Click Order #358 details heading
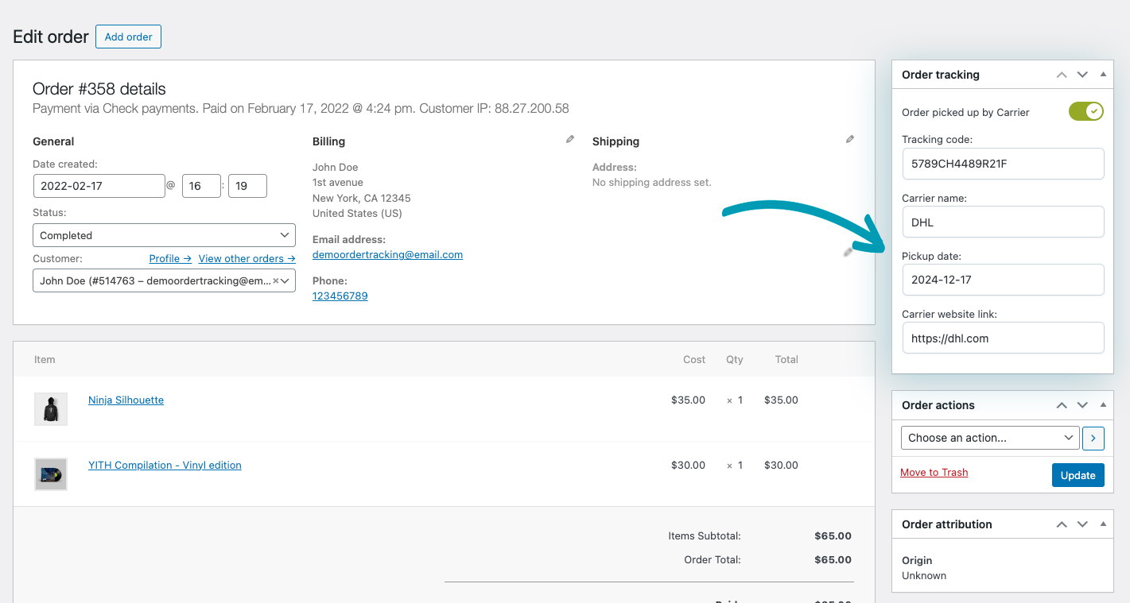The width and height of the screenshot is (1130, 603). point(99,89)
